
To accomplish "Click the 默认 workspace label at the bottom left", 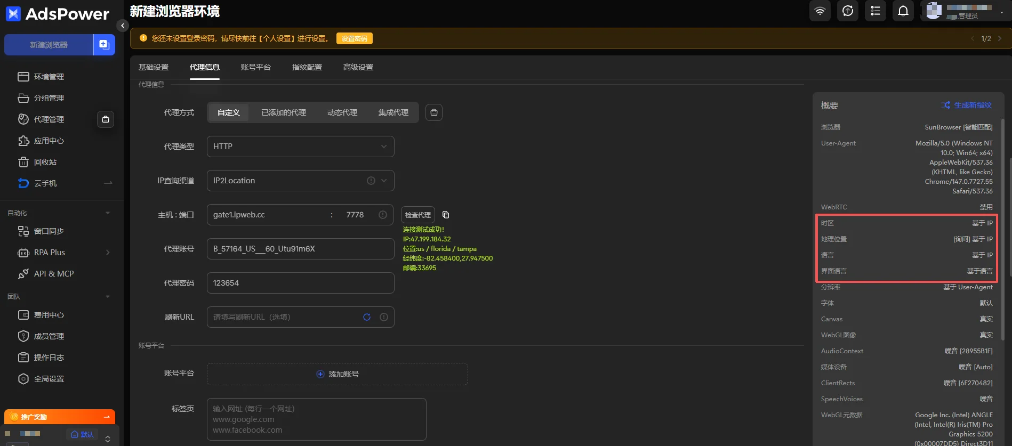I will tap(82, 434).
